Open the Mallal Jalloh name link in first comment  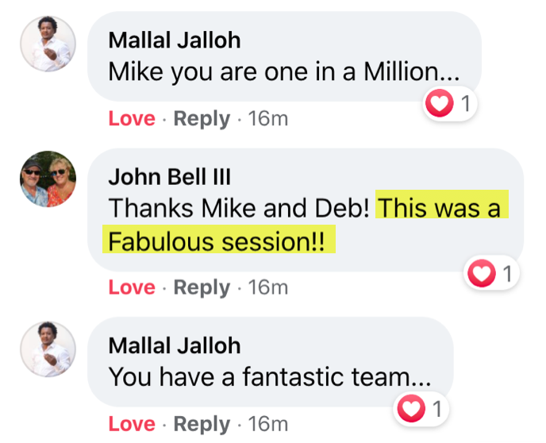click(175, 40)
